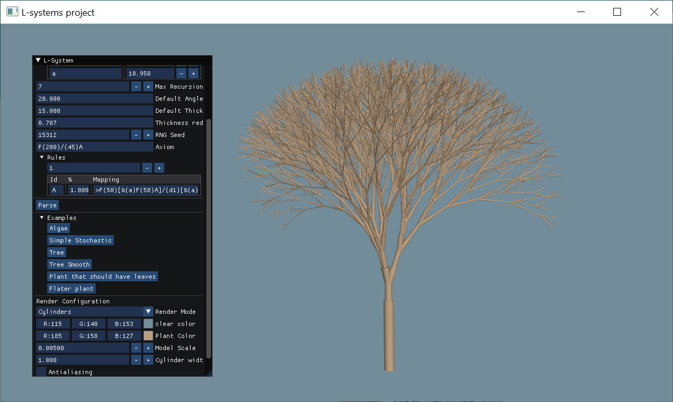Add a rule with the rules plus button
673x402 pixels.
tap(160, 168)
